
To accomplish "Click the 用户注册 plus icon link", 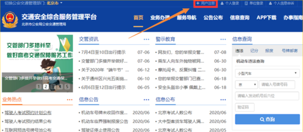I will pos(206,3).
